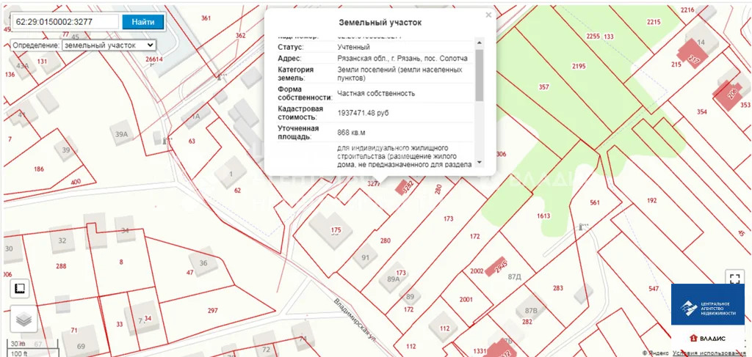752x357 pixels.
Task: Select parcel 547 on the map
Action: click(654, 289)
